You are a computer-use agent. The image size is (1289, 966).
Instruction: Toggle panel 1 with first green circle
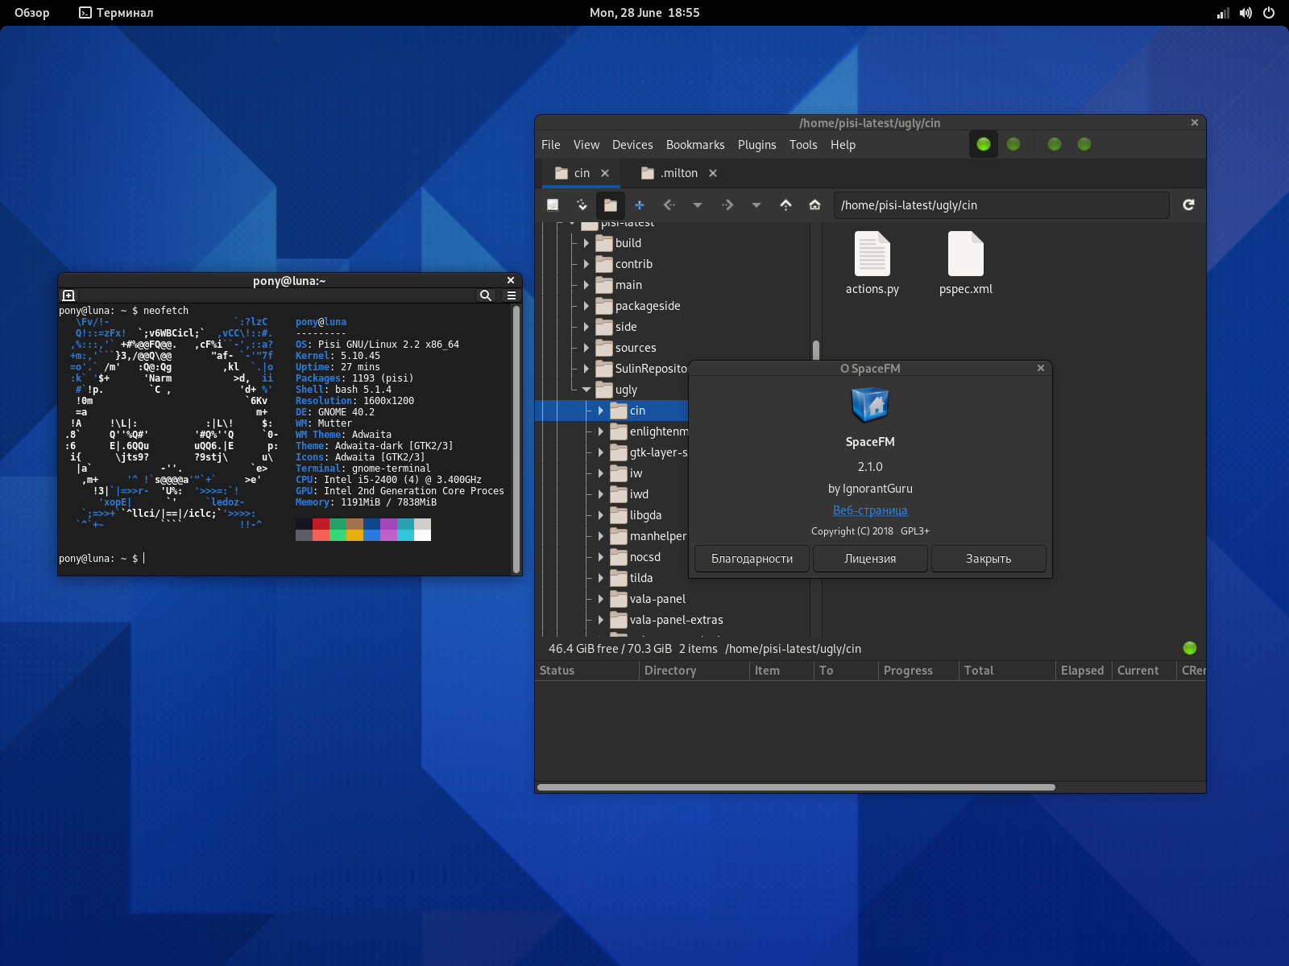pos(984,144)
